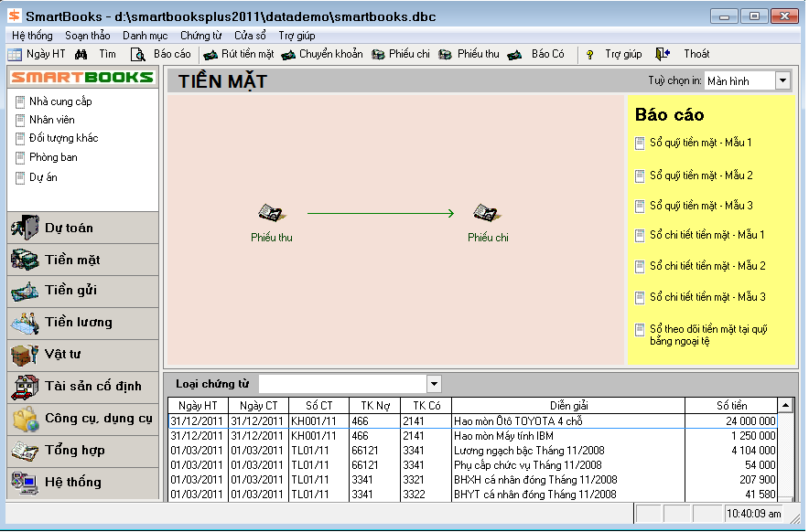Image resolution: width=809 pixels, height=532 pixels.
Task: Click the status bar clock 10:40:09 am
Action: (753, 514)
